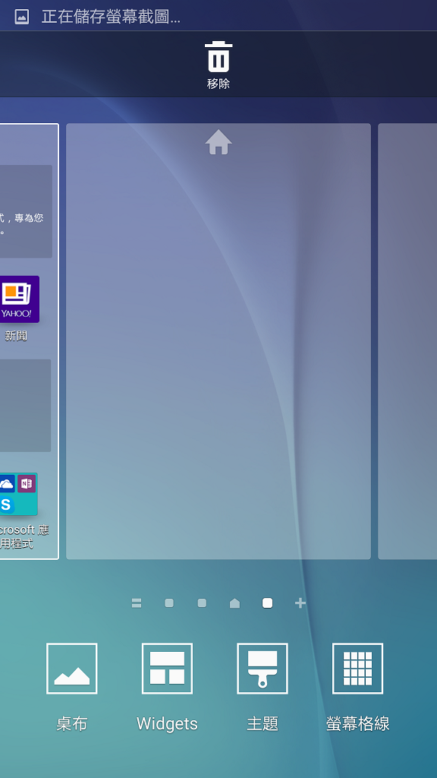Select the empty center home screen panel
This screenshot has height=778, width=437.
point(218,341)
